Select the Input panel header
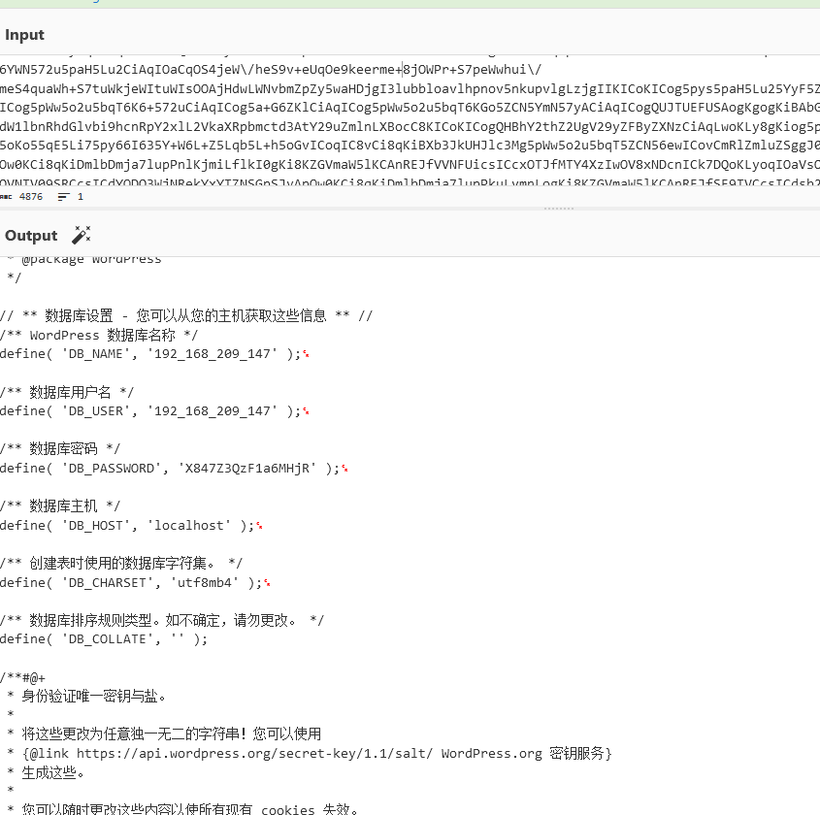This screenshot has width=820, height=815. [x=24, y=34]
